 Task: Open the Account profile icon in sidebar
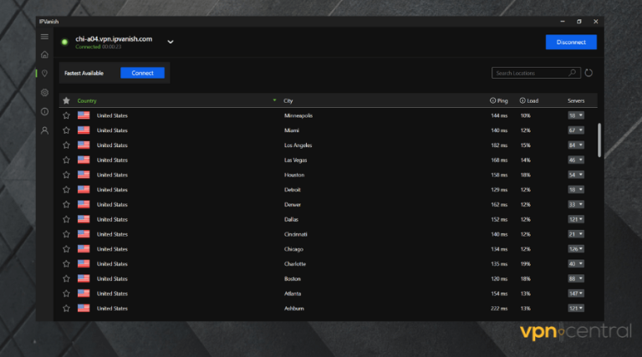(44, 130)
